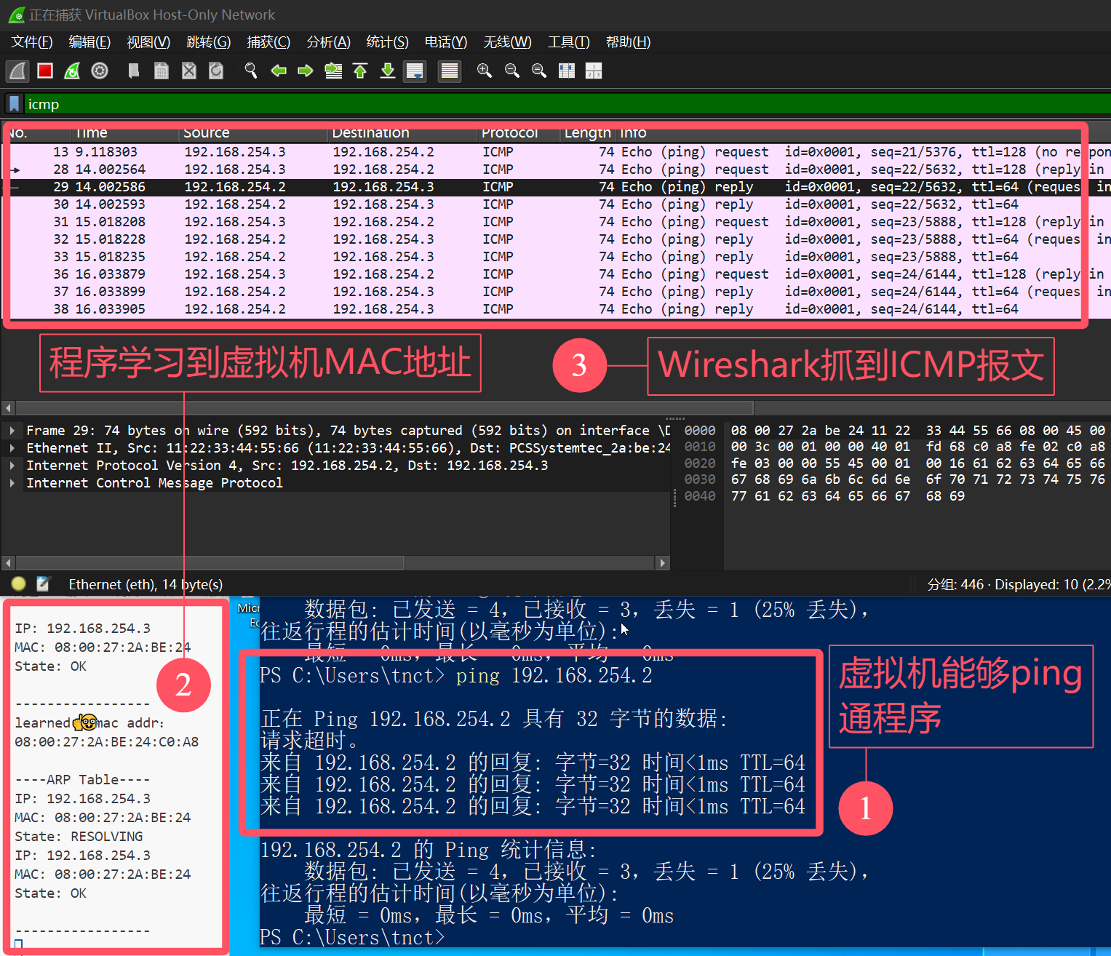Image resolution: width=1111 pixels, height=956 pixels.
Task: Go to the first packet
Action: click(360, 71)
